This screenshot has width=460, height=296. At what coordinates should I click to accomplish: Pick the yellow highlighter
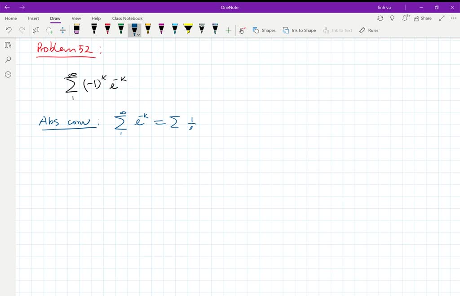click(188, 30)
